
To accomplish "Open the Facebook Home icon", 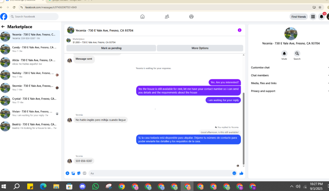I will [142, 17].
